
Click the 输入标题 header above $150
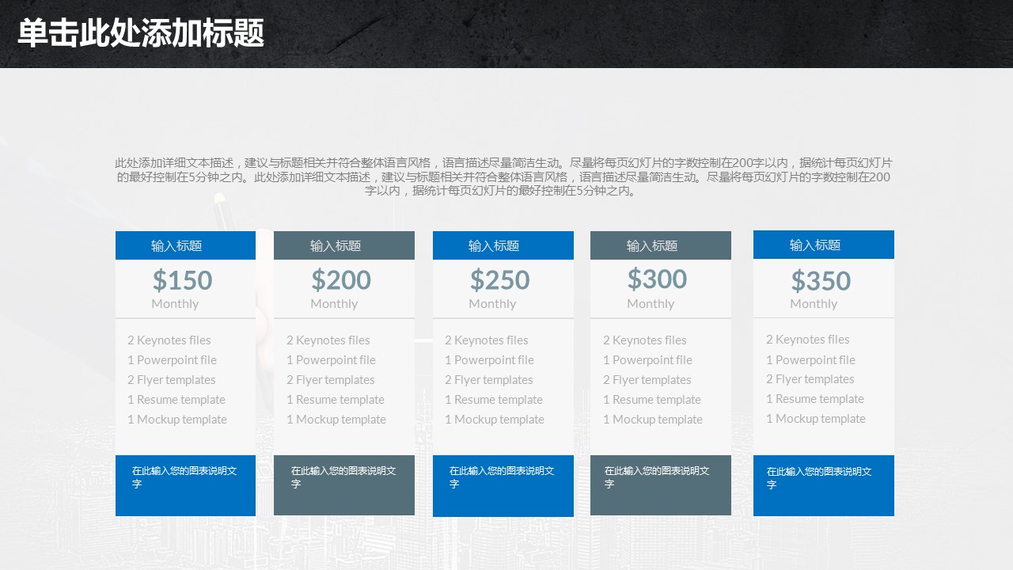(x=176, y=245)
